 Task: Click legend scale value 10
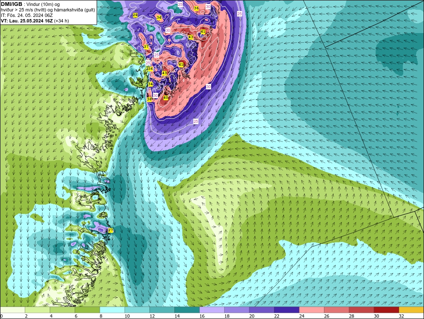click(127, 316)
